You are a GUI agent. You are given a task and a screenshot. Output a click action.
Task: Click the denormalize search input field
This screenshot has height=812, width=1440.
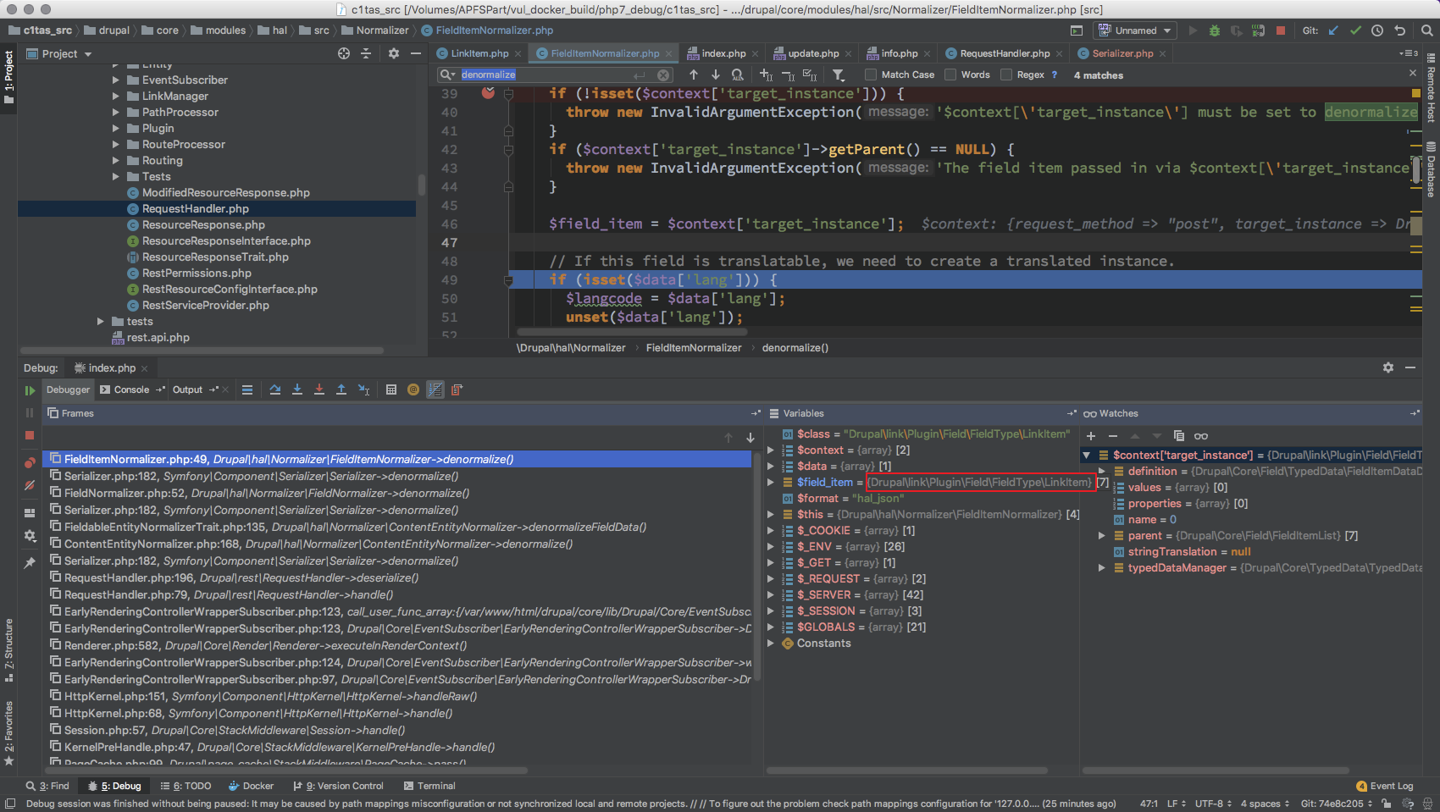click(x=542, y=75)
